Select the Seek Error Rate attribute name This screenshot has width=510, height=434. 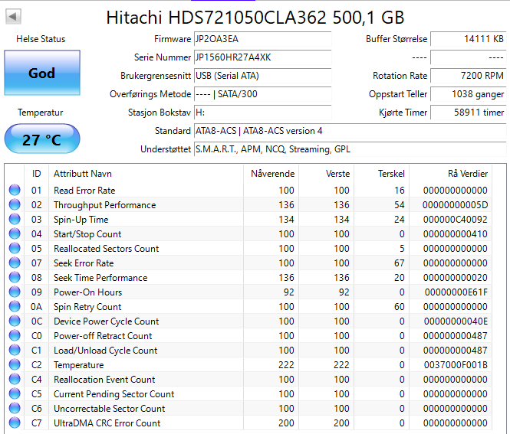[84, 263]
